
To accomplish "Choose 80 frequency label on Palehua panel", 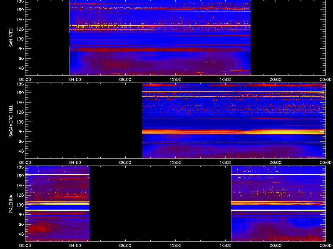I will 22,215.
